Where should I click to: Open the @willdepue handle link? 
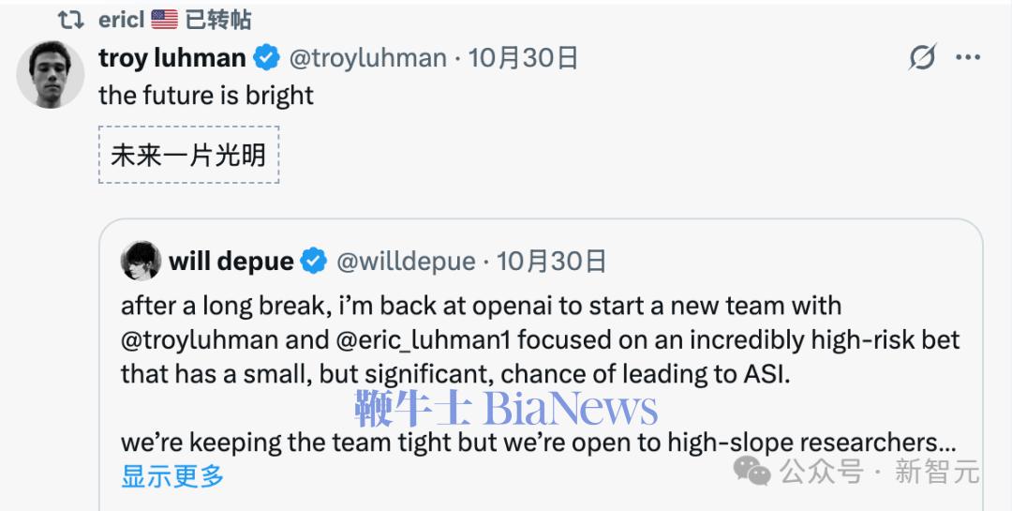coord(406,261)
